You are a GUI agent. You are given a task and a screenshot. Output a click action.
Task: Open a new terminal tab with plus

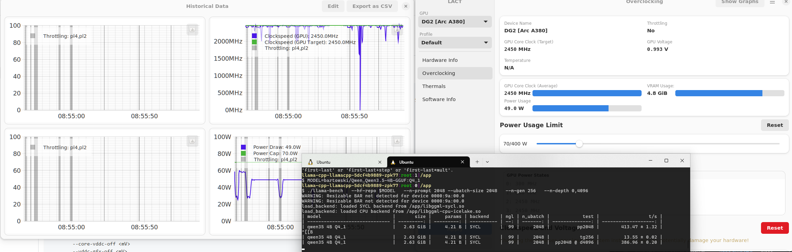(x=477, y=162)
